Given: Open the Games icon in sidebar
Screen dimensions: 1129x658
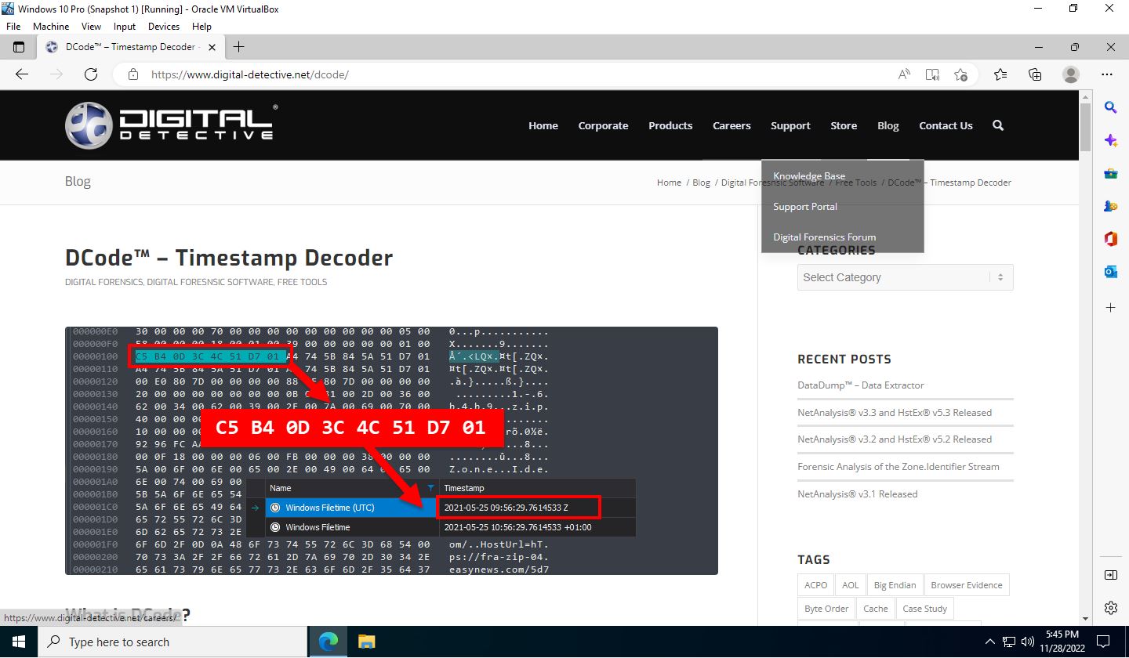Looking at the screenshot, I should click(x=1110, y=207).
